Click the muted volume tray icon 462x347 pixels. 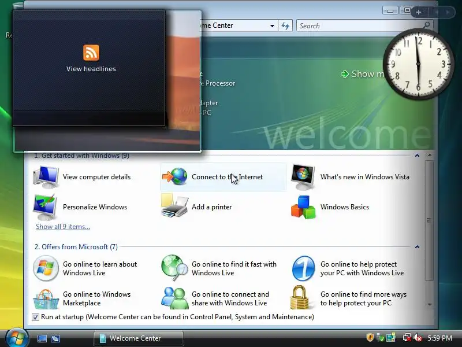[418, 338]
